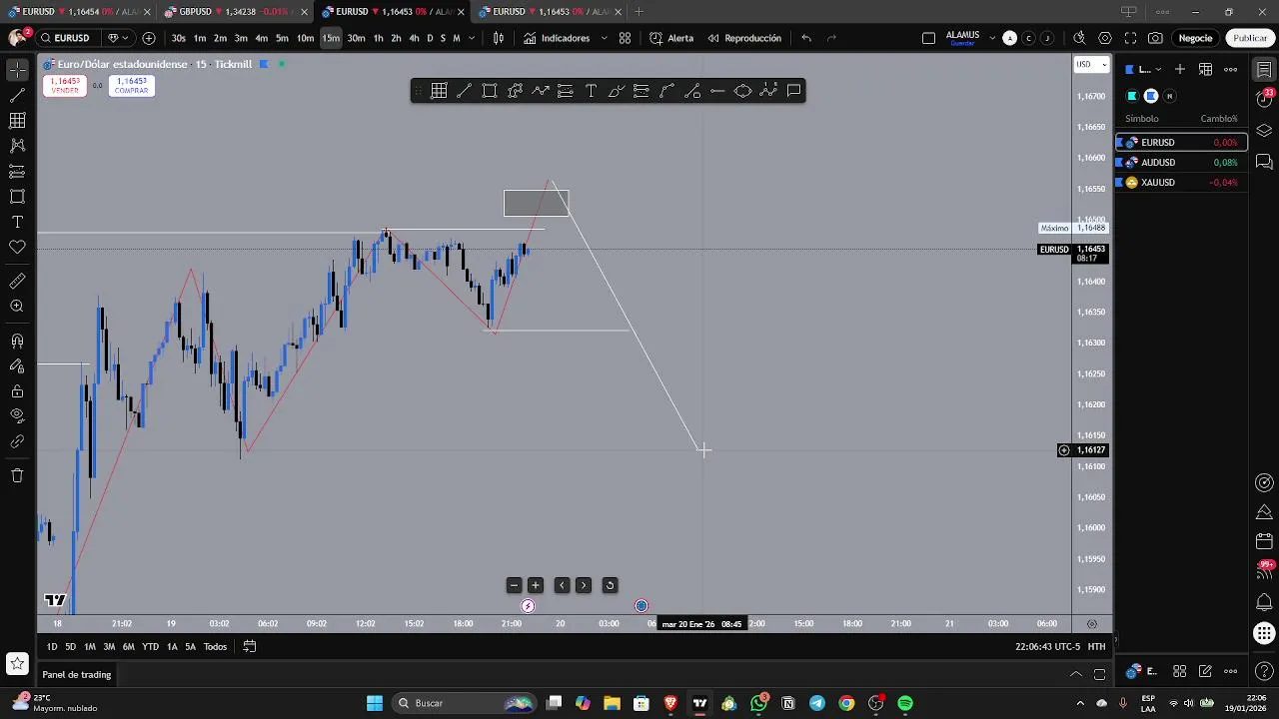The height and width of the screenshot is (719, 1279).
Task: Open quick search icon in top toolbar
Action: pyautogui.click(x=1079, y=38)
